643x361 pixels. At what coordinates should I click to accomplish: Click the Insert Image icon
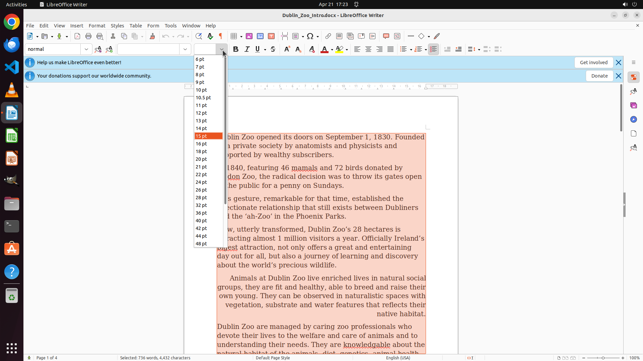(249, 36)
